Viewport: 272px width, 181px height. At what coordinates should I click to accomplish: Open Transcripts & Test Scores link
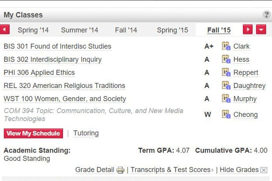click(x=170, y=170)
